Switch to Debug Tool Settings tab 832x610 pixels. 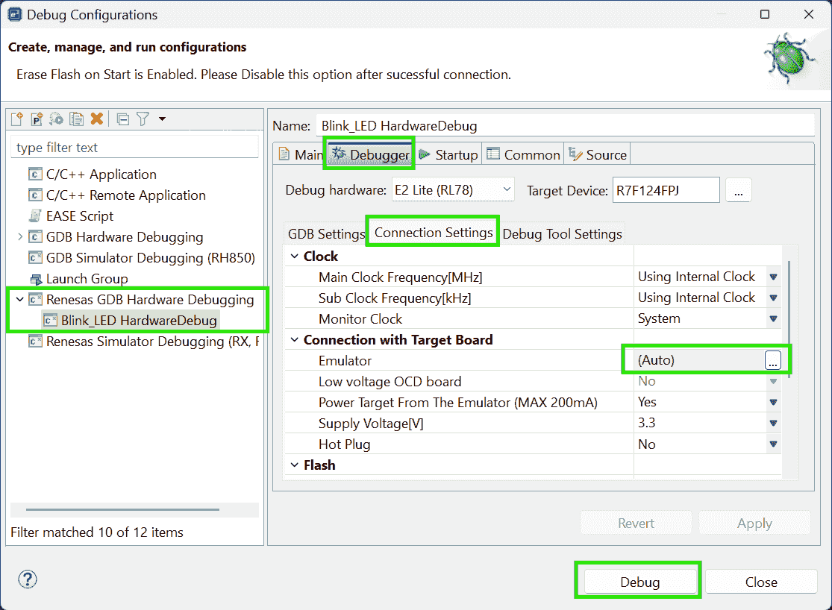tap(562, 234)
